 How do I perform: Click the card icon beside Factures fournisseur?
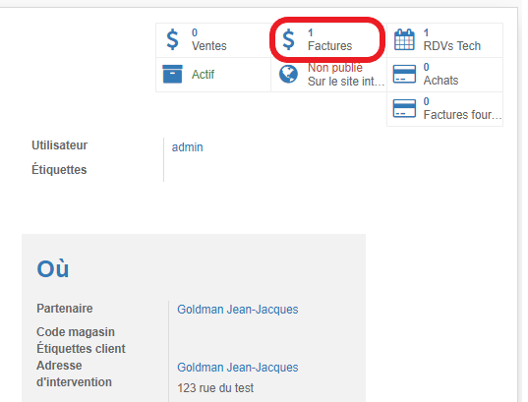click(x=404, y=108)
